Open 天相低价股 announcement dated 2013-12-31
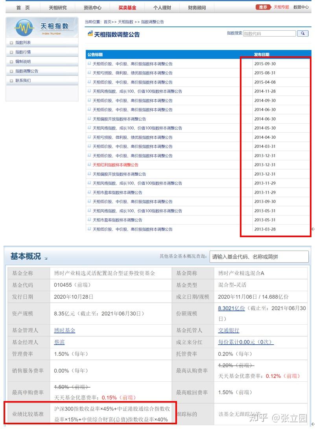Image resolution: width=315 pixels, height=431 pixels. pos(133,156)
